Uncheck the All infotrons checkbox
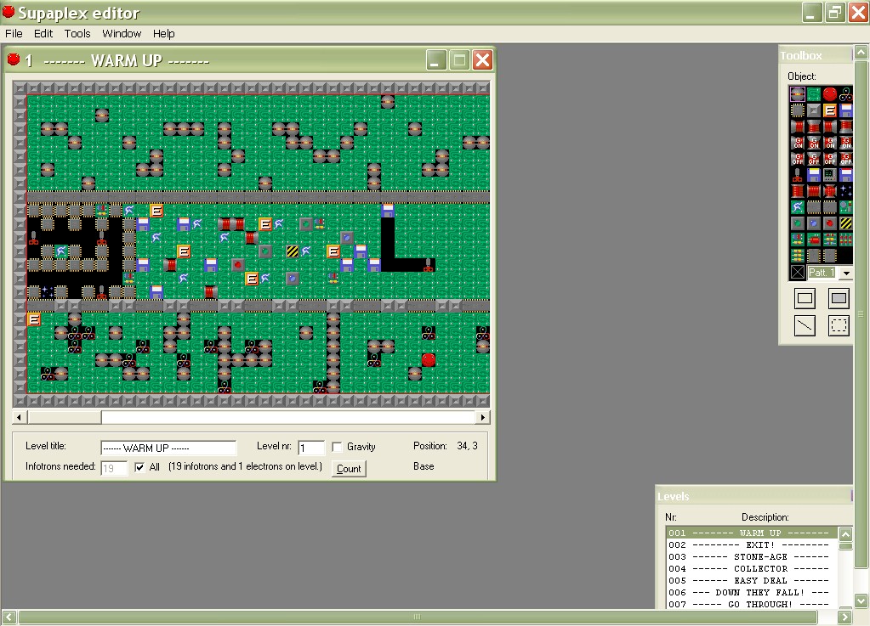This screenshot has width=870, height=626. tap(139, 467)
